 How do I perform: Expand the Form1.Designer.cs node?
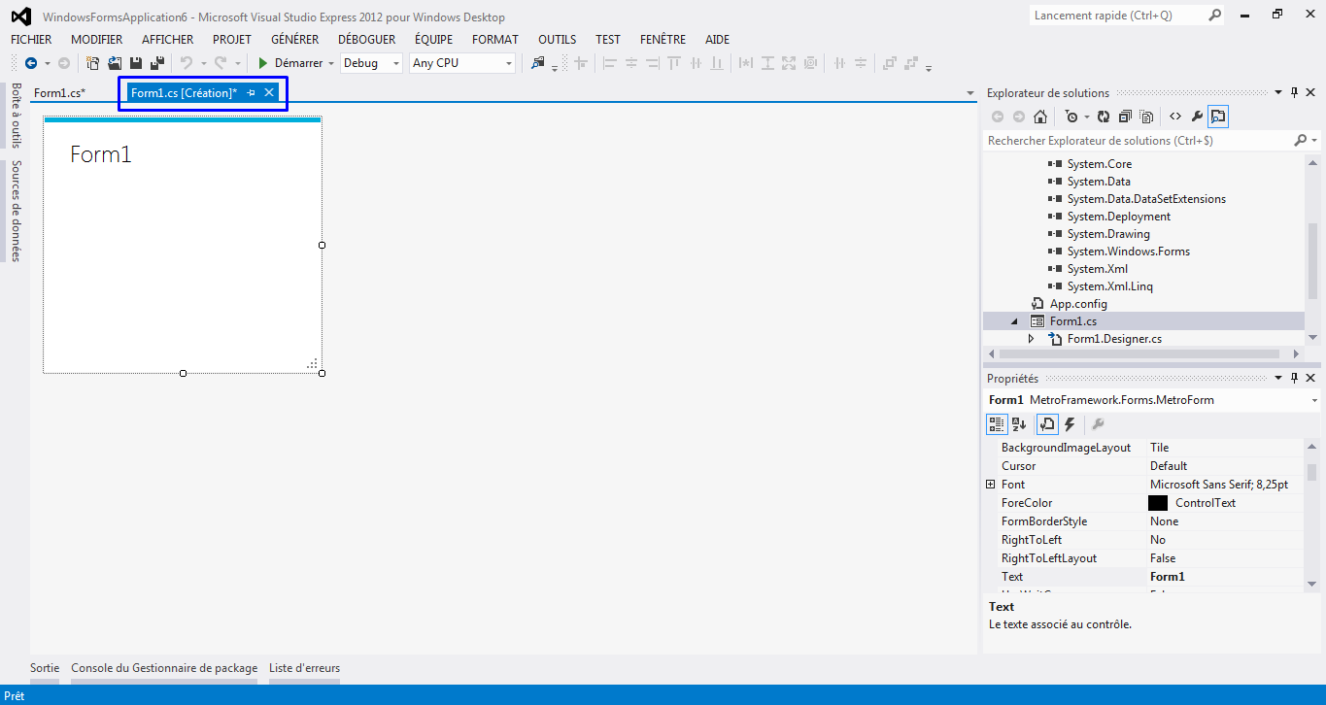[1031, 339]
